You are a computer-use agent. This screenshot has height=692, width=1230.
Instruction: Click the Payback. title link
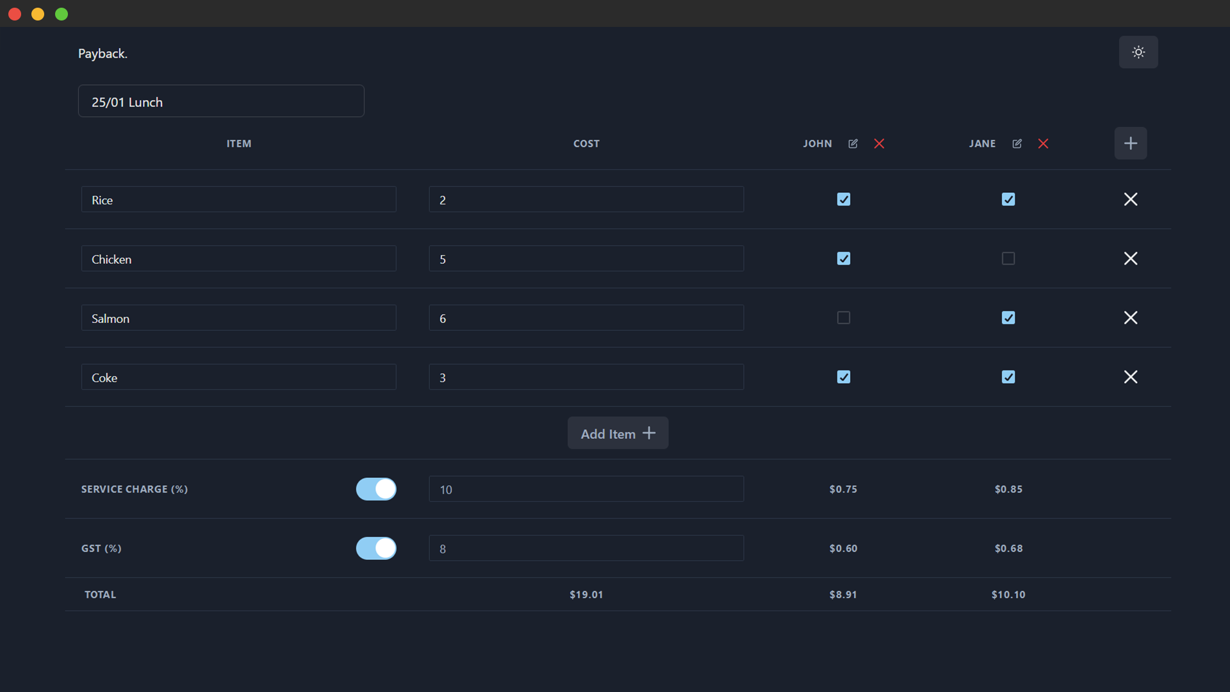point(102,54)
